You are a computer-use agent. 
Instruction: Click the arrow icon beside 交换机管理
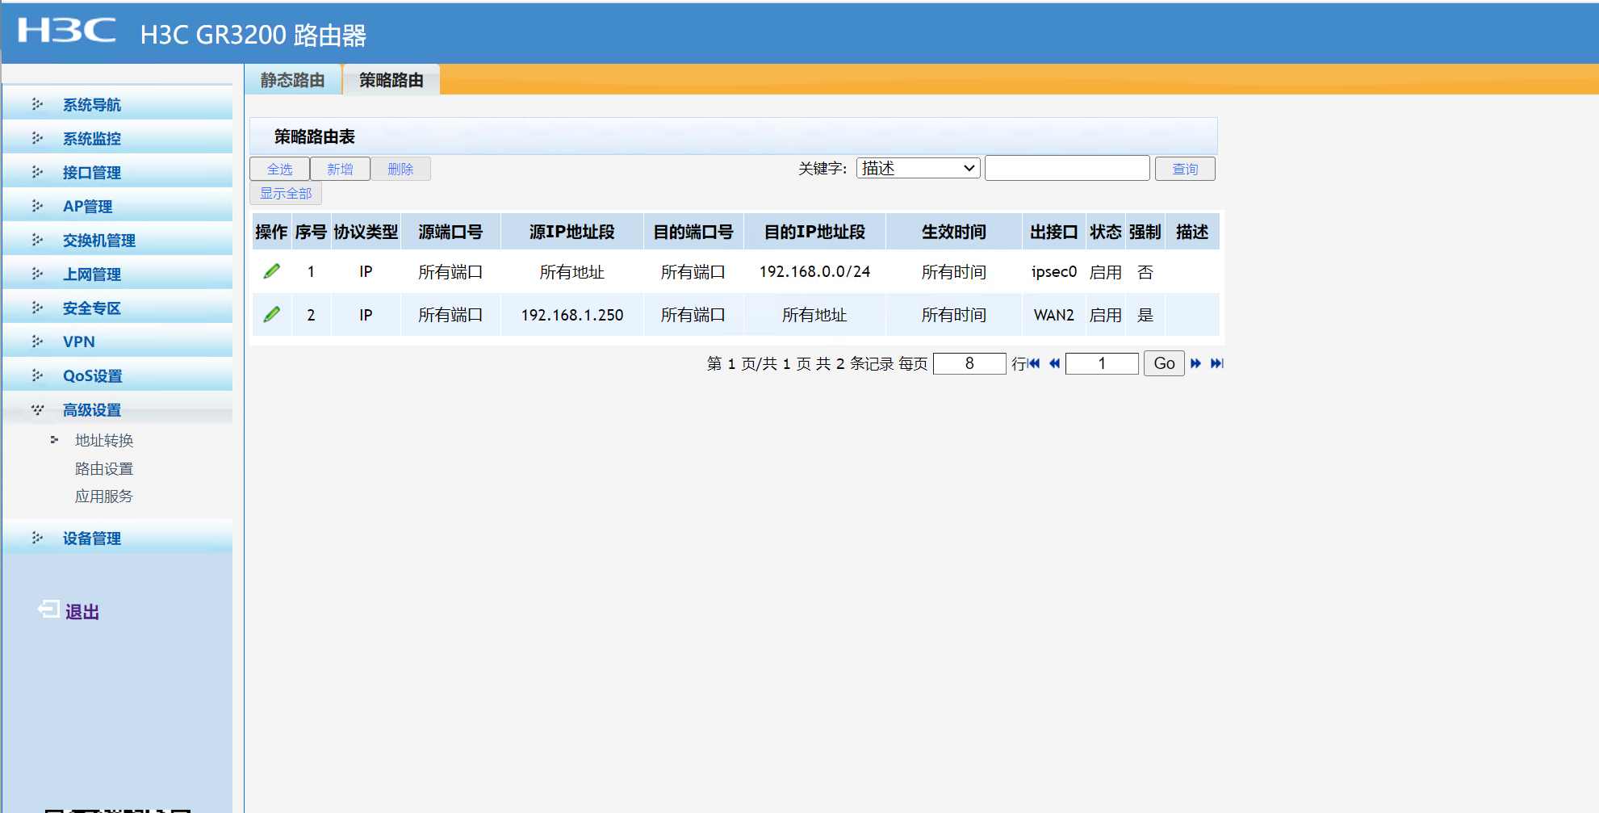point(37,240)
